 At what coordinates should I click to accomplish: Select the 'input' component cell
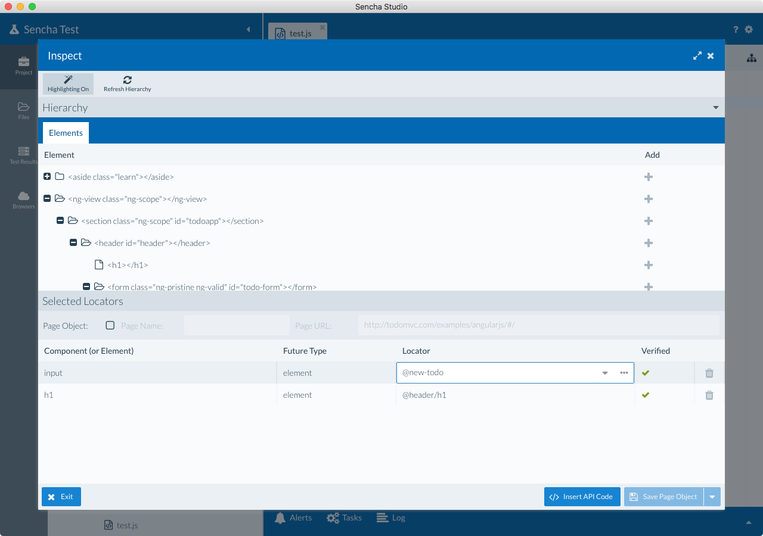pyautogui.click(x=157, y=373)
